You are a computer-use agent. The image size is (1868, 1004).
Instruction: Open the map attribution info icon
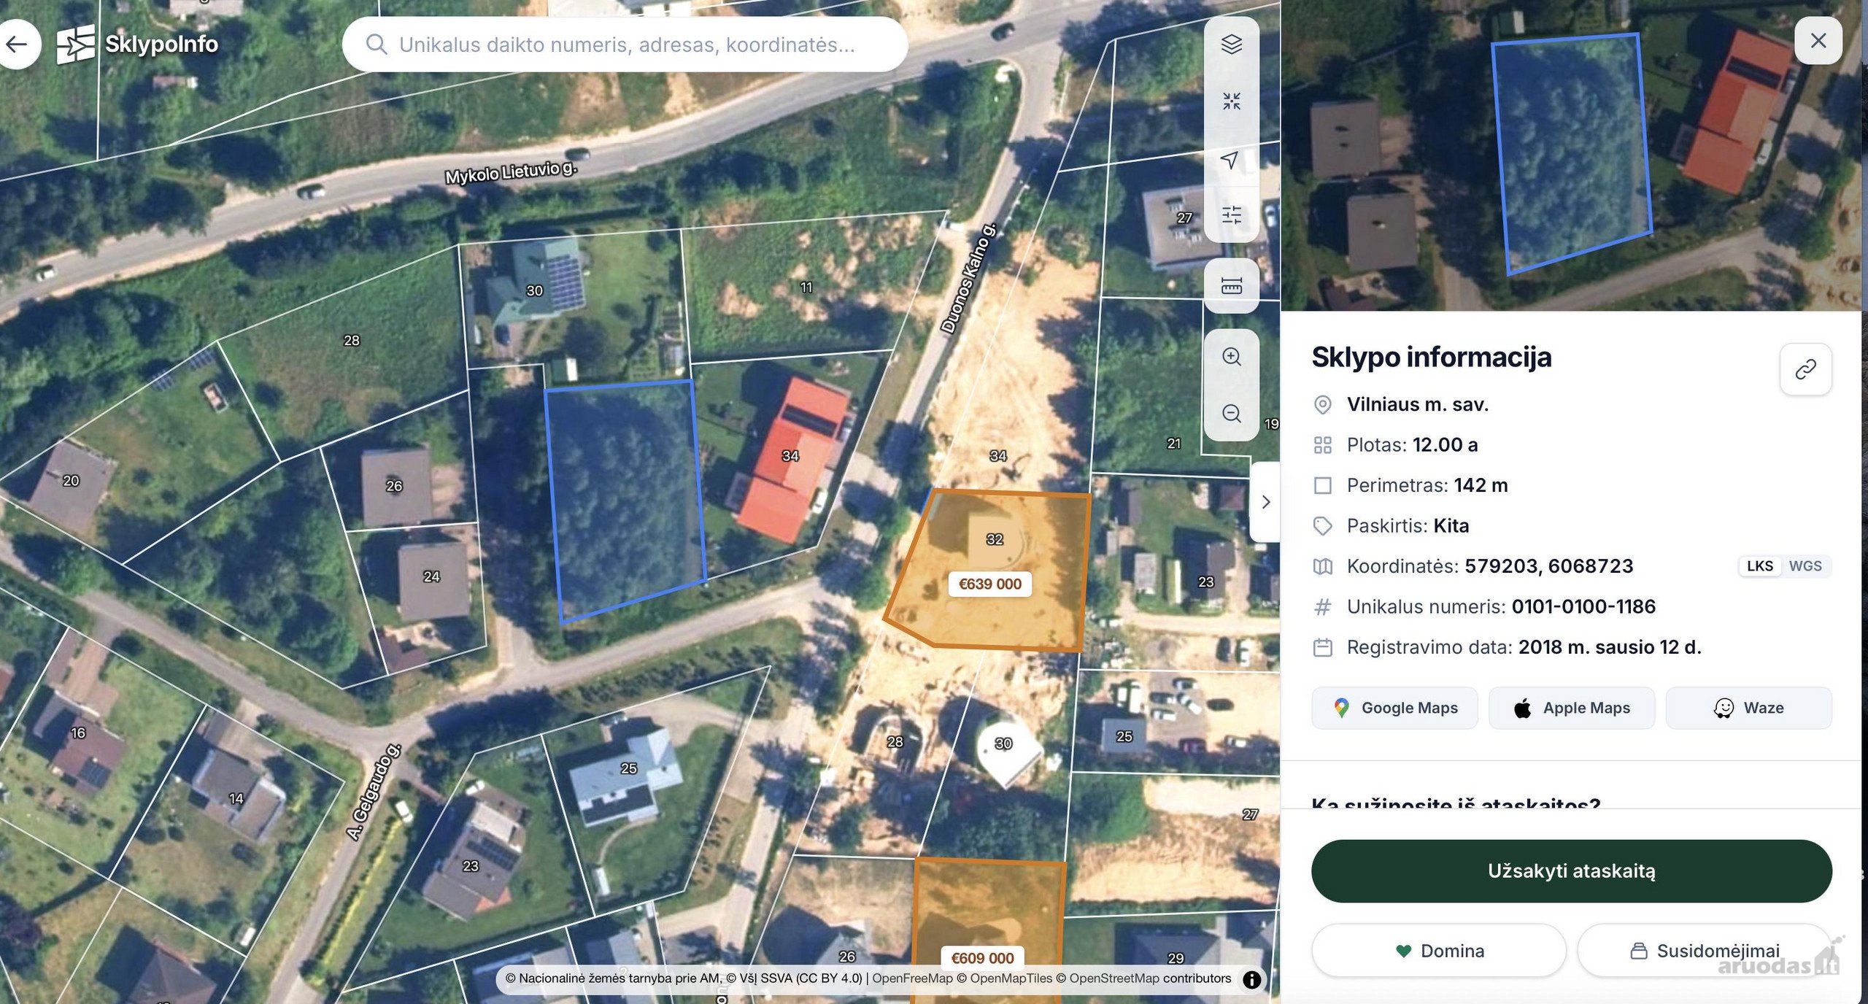point(1251,979)
